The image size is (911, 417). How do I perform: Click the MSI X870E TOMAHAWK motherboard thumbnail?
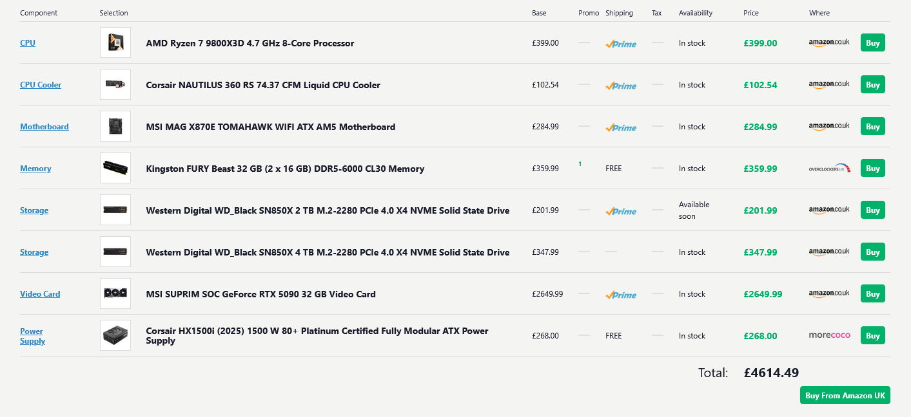pyautogui.click(x=115, y=126)
